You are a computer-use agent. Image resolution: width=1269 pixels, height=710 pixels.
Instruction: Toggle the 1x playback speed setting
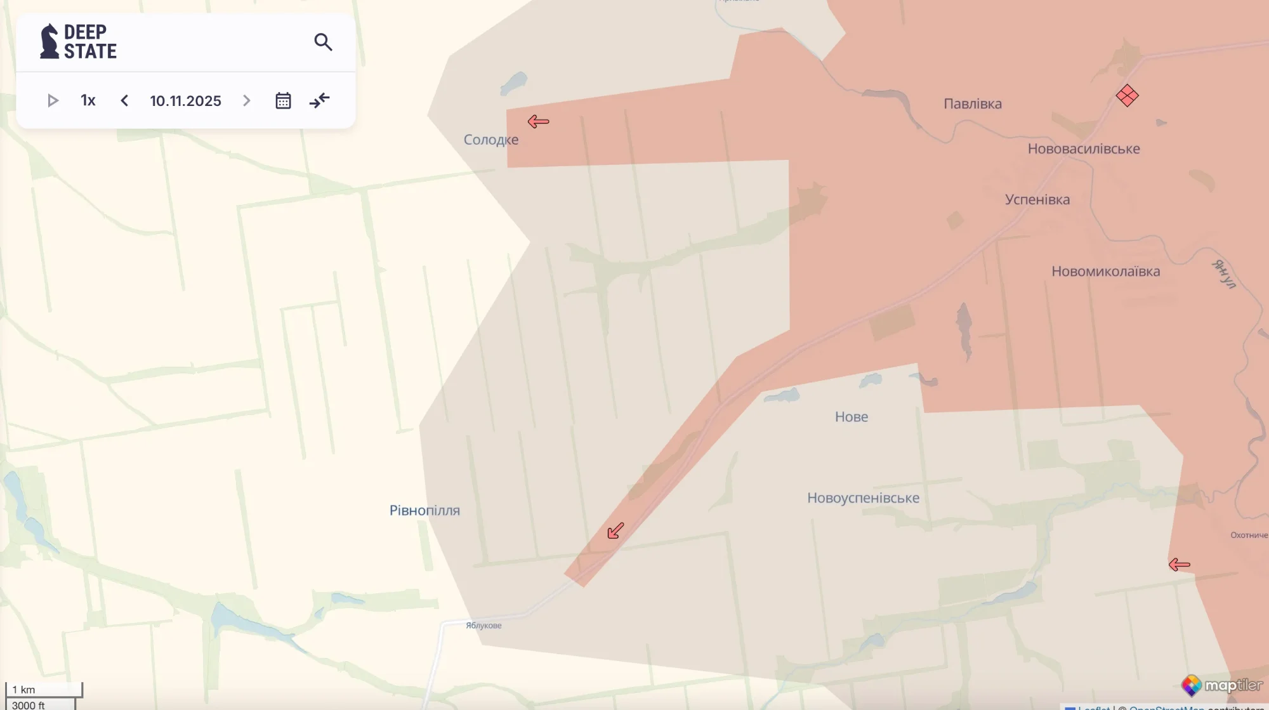(88, 100)
